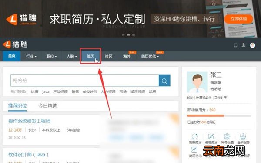Focus the job search input field

(x=85, y=81)
